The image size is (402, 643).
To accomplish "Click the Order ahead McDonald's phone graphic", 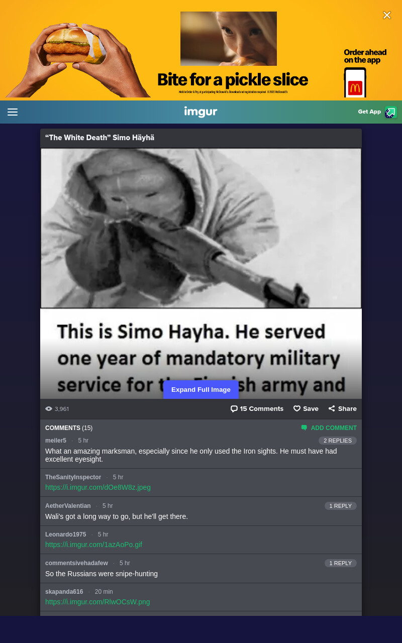I will coord(355,82).
